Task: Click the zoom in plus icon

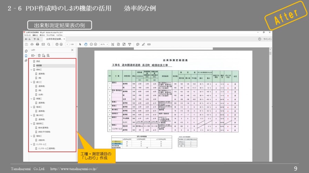Action: pos(96,44)
